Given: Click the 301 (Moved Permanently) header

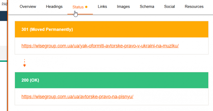Looking at the screenshot, I should [x=111, y=29].
